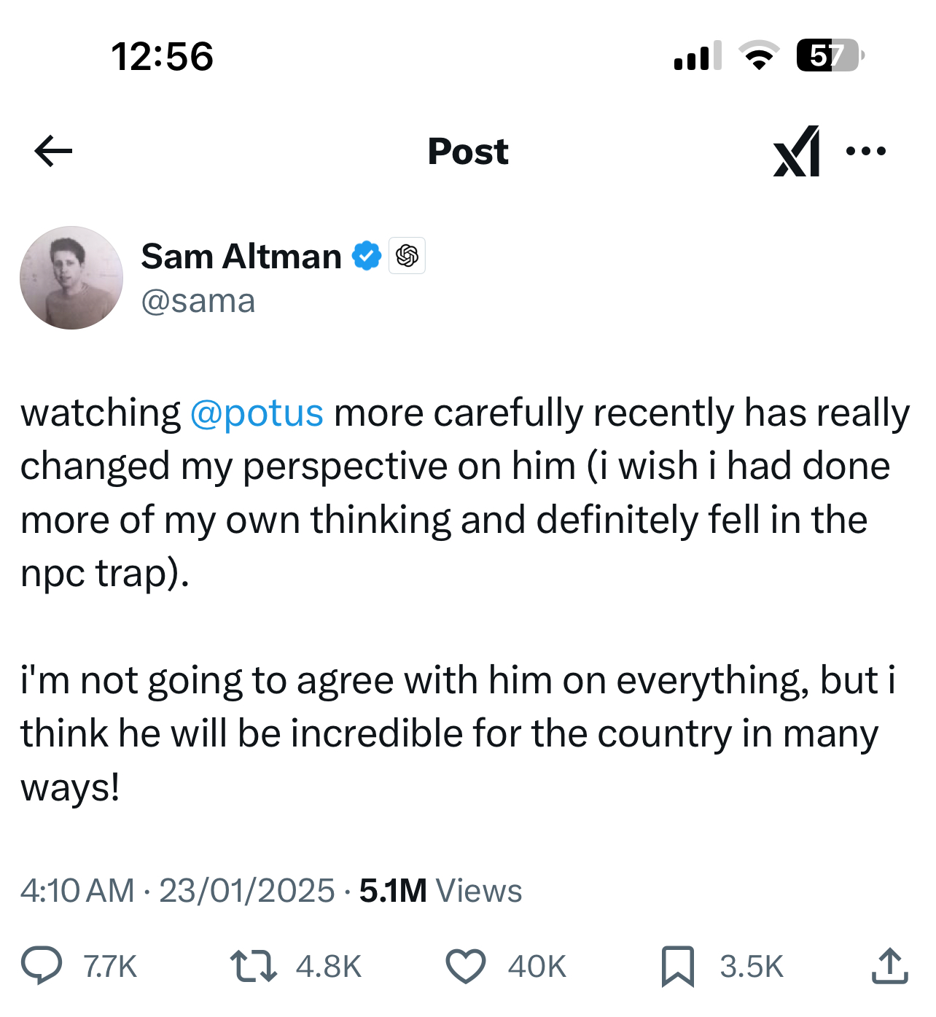Tap Sam Altman's profile picture
The image size is (936, 1017).
tap(71, 278)
